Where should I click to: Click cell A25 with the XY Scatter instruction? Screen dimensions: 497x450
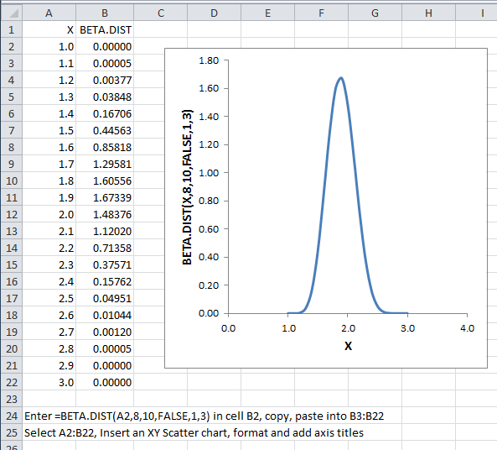pyautogui.click(x=194, y=432)
